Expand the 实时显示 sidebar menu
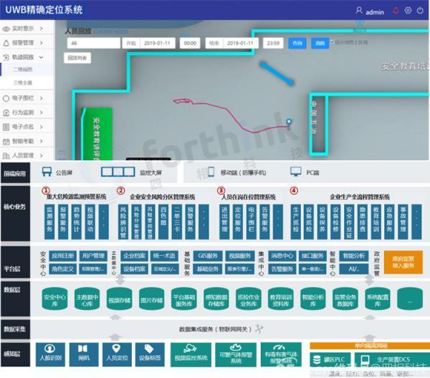 [27, 27]
